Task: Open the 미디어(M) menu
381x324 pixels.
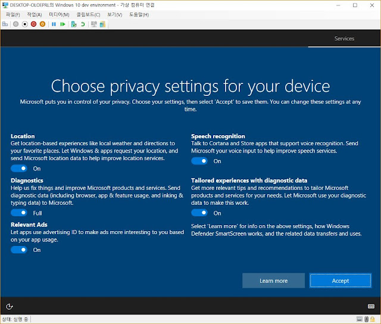Action: 59,14
